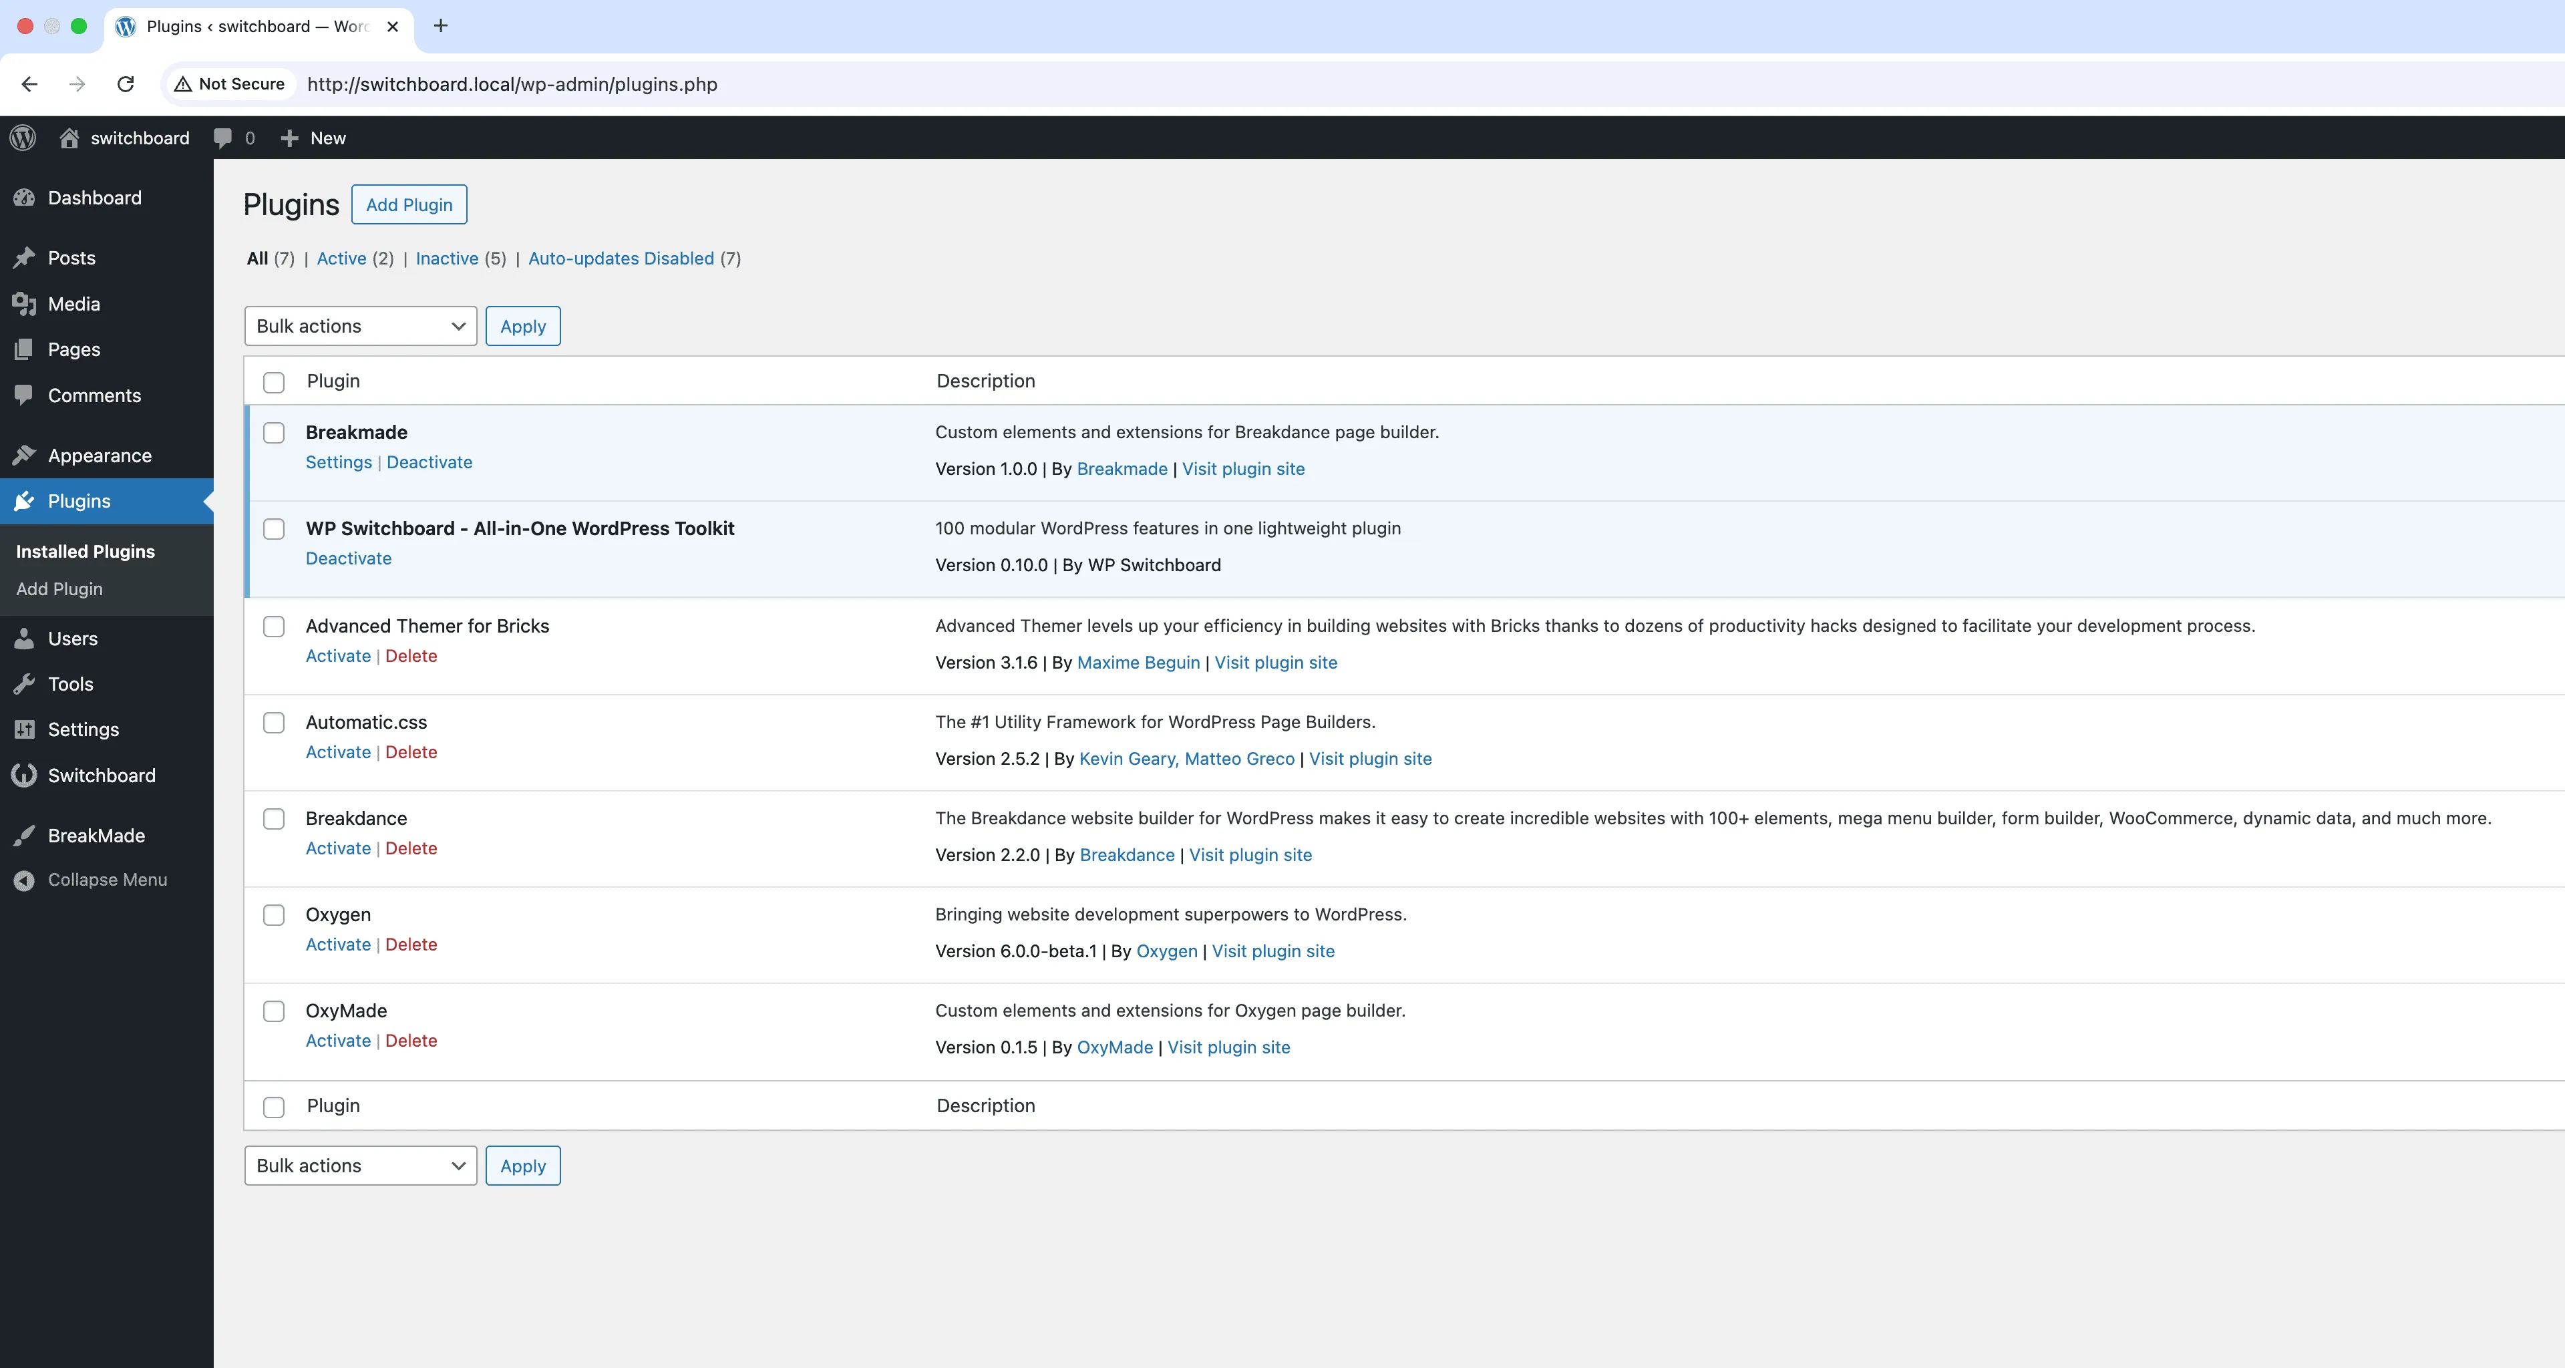
Task: Open Add Plugin from the sidebar
Action: [x=59, y=588]
